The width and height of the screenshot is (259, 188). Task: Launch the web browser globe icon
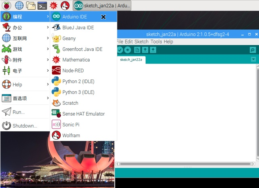pyautogui.click(x=19, y=6)
